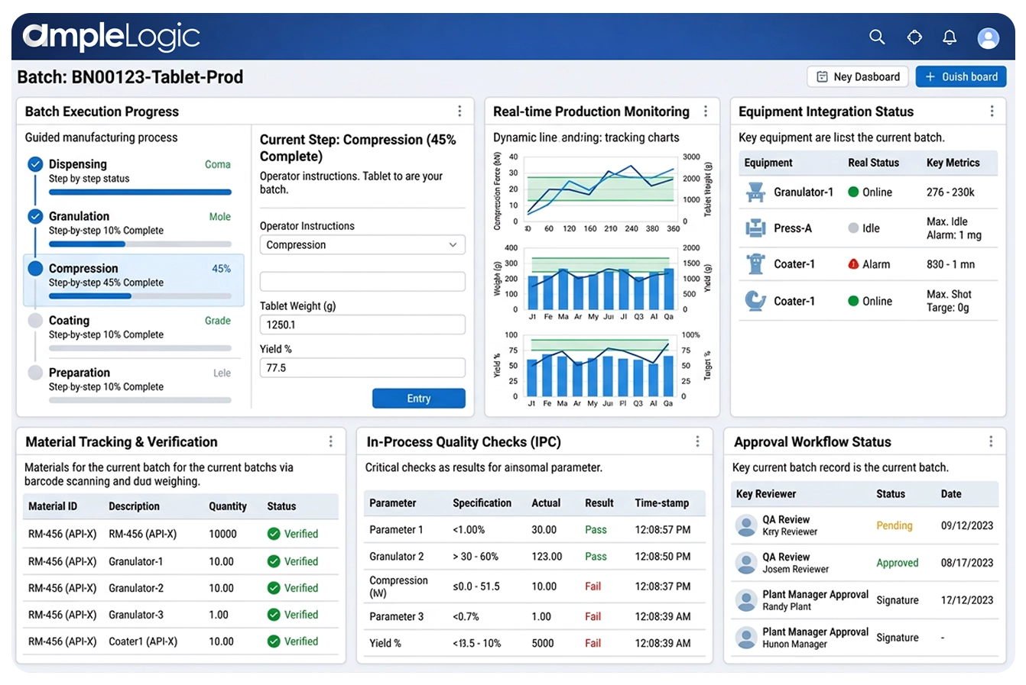The height and width of the screenshot is (685, 1026).
Task: Click the Tablet Weight input field
Action: click(x=362, y=325)
